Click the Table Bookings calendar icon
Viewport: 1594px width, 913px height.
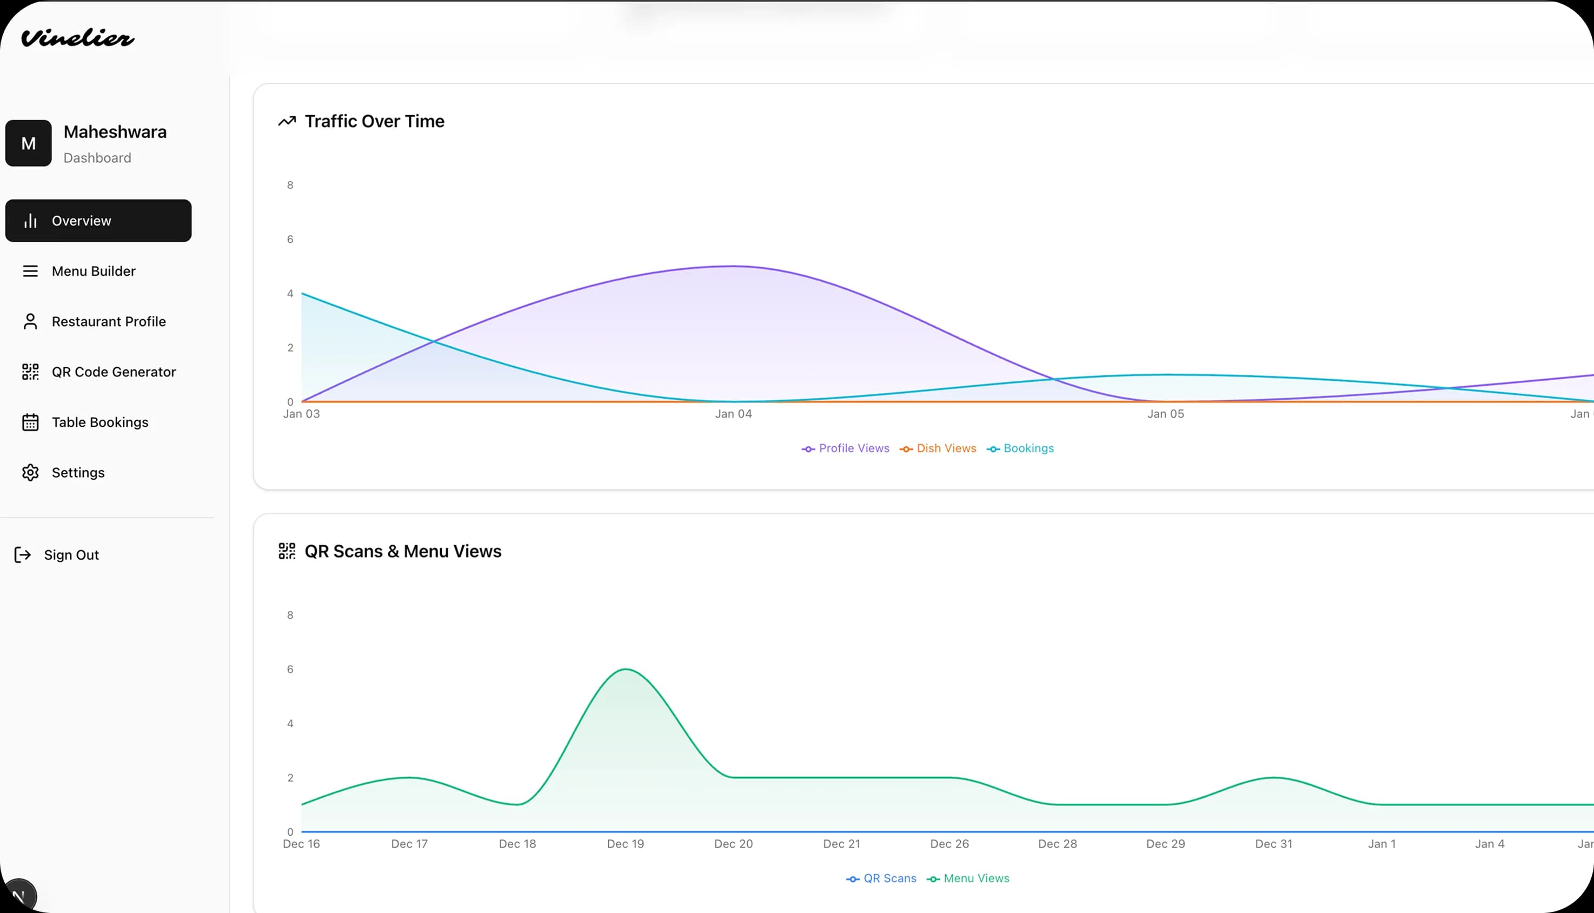point(30,422)
